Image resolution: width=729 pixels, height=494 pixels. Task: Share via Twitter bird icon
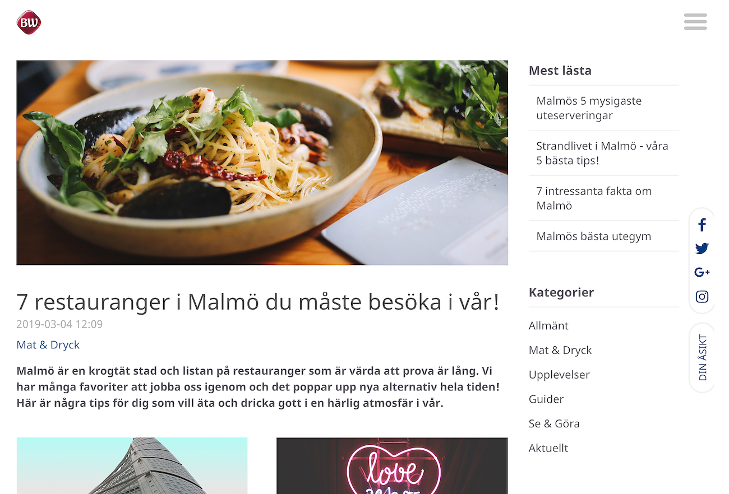point(702,249)
